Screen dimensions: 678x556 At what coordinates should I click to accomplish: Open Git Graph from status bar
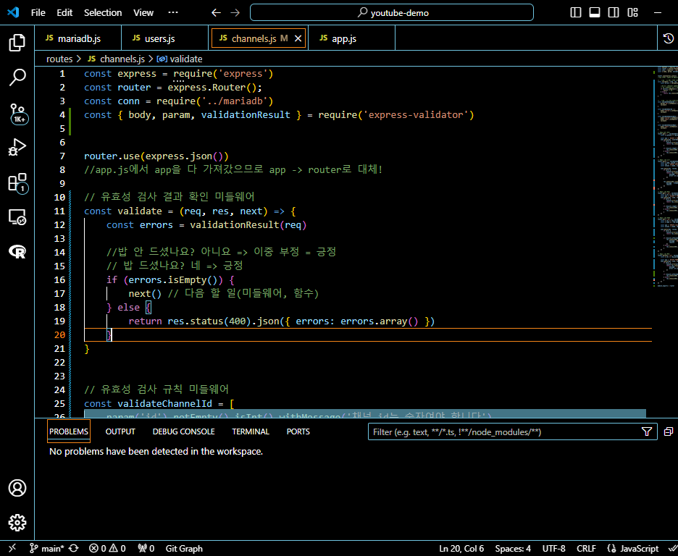tap(184, 548)
